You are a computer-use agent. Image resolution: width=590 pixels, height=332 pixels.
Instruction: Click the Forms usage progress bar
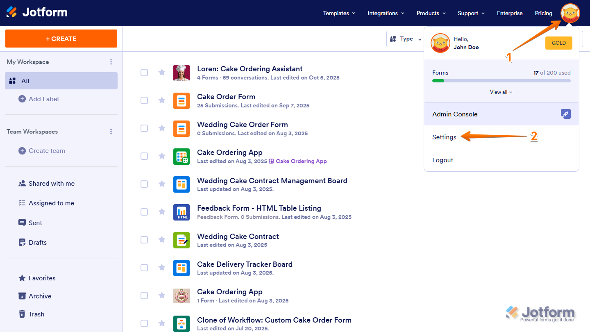pos(501,81)
